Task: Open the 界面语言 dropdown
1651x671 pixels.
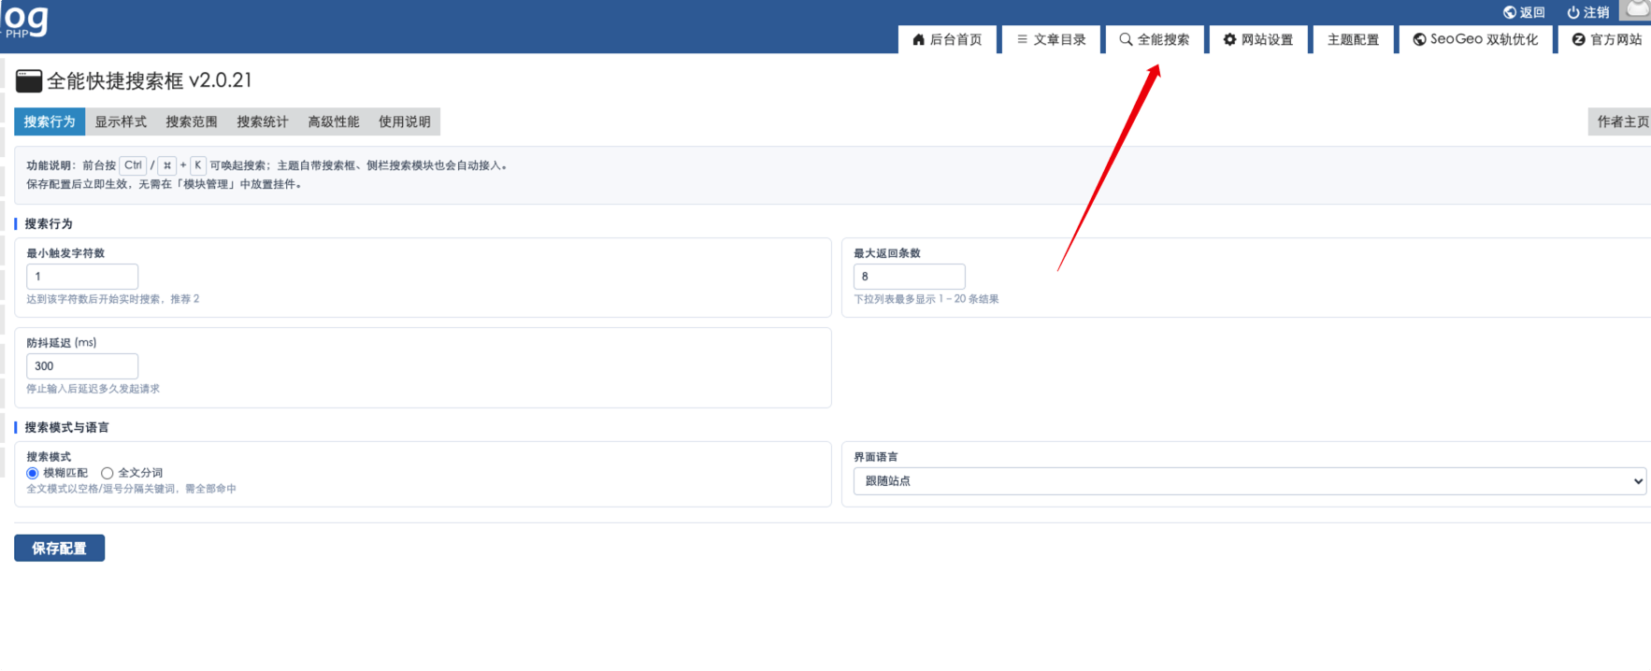Action: coord(1250,481)
